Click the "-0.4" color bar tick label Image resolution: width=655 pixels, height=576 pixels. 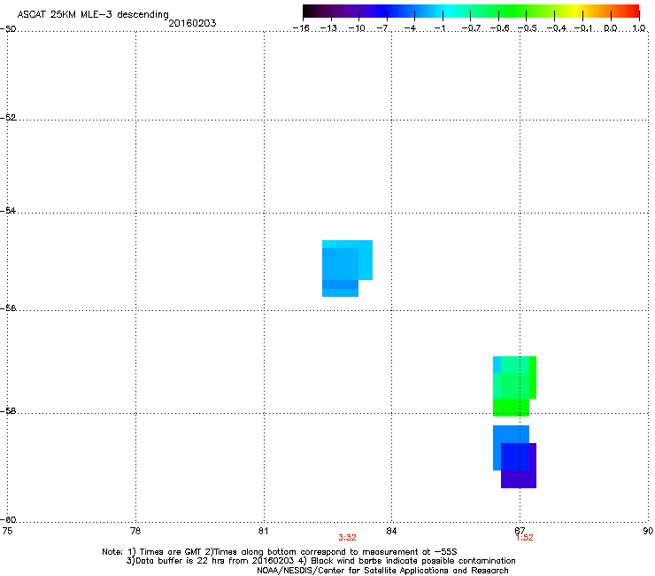[557, 28]
